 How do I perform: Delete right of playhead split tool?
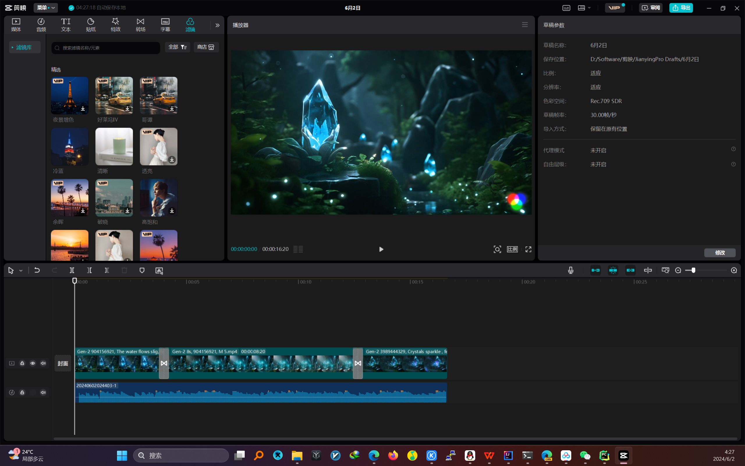[107, 270]
